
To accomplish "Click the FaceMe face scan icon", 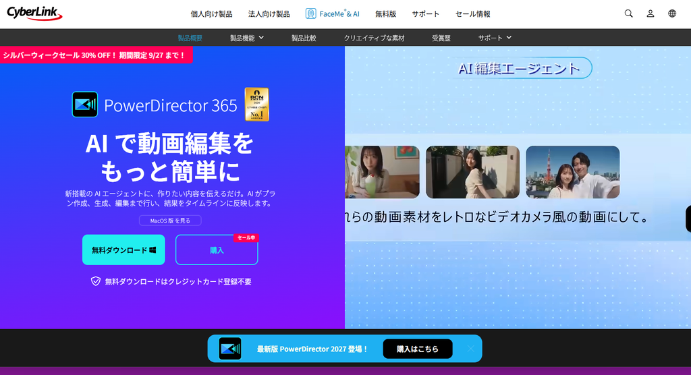I will coord(310,13).
